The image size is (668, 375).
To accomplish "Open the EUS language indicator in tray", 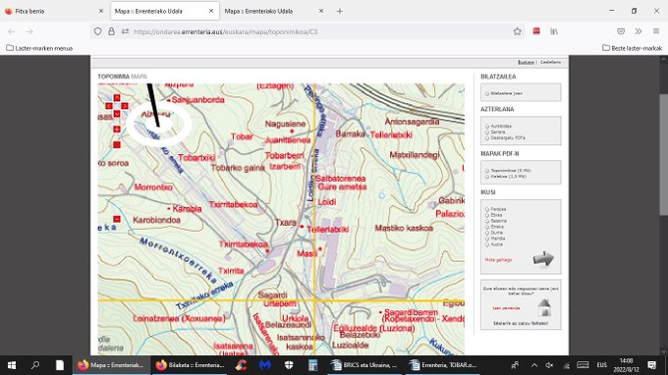I will coord(601,365).
